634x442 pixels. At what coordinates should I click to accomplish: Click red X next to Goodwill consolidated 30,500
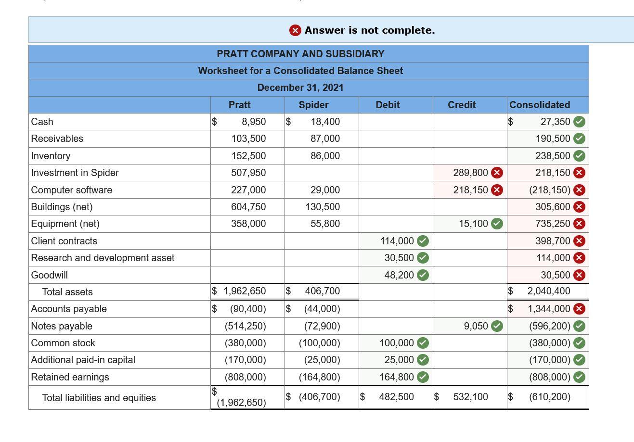[580, 275]
